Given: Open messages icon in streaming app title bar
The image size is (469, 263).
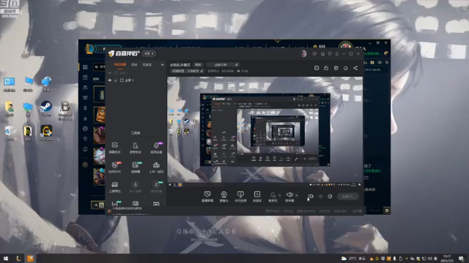Looking at the screenshot, I should 314,53.
